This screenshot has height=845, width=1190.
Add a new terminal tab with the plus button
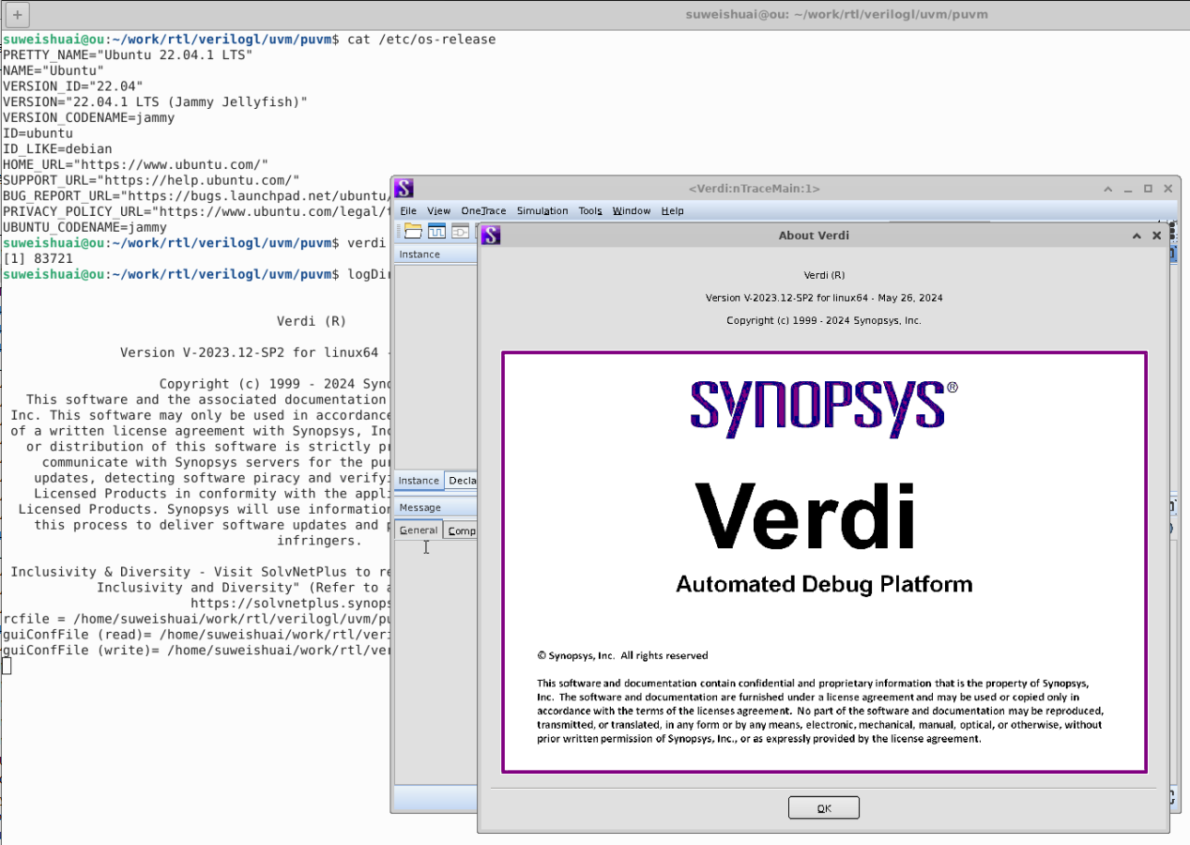(x=18, y=14)
